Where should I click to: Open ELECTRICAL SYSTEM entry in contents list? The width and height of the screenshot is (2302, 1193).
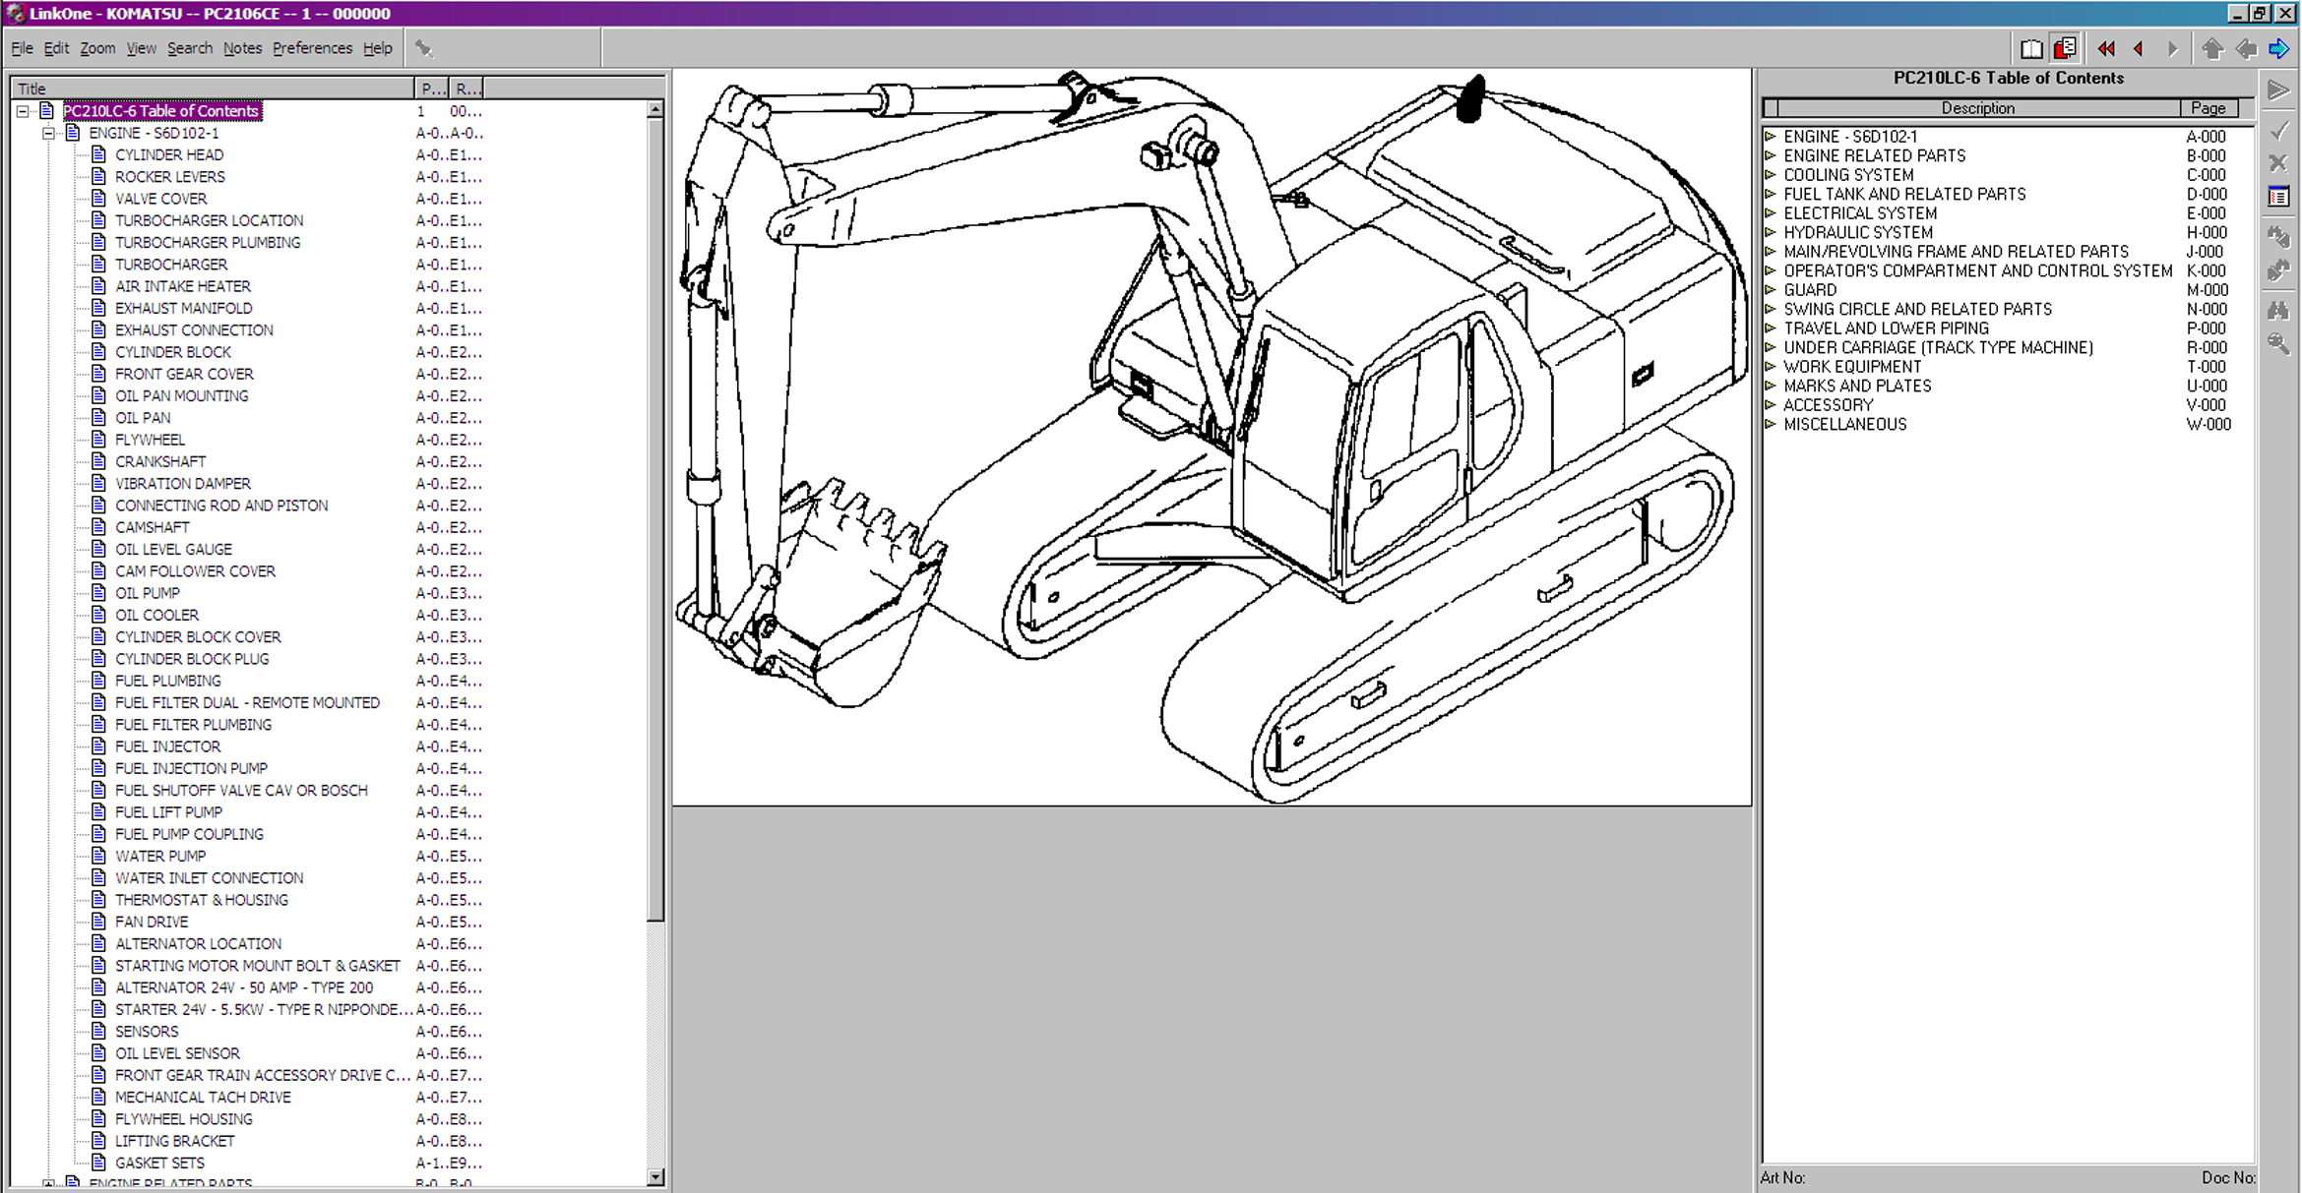click(x=1859, y=213)
